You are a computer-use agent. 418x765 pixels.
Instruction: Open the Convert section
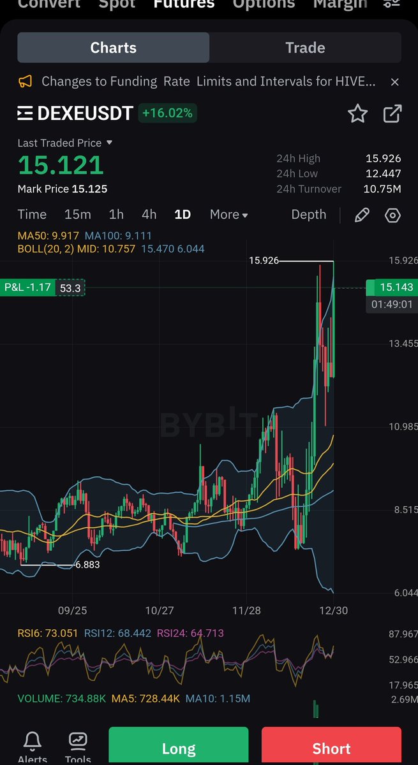[x=49, y=3]
